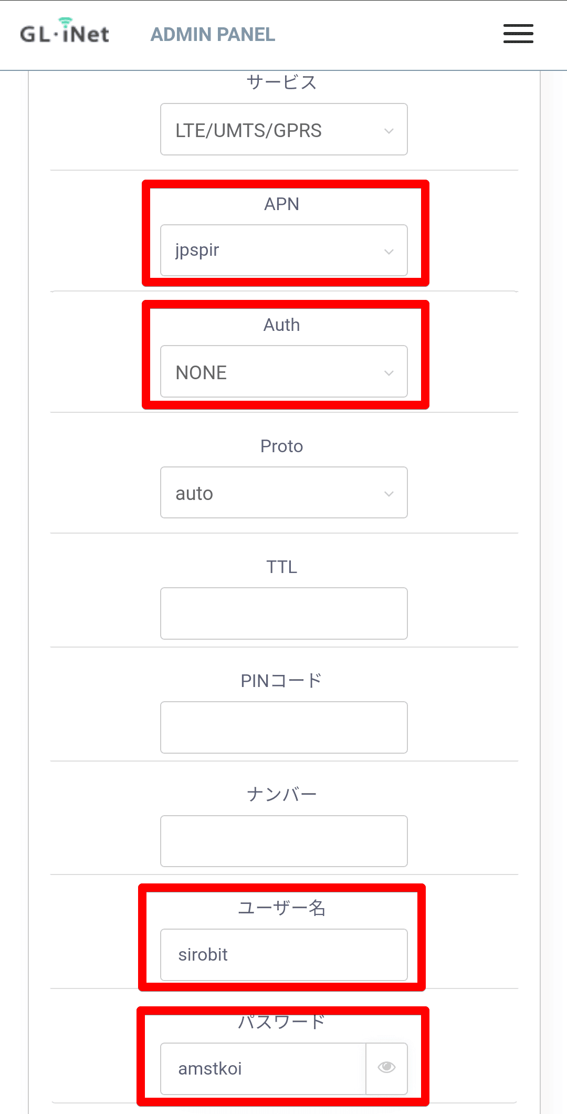The image size is (567, 1114).
Task: Click the APN label text
Action: (x=281, y=204)
